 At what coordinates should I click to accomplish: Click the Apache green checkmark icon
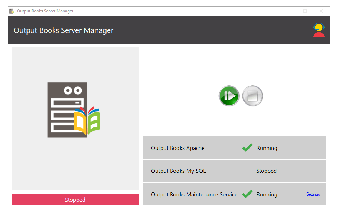click(247, 148)
